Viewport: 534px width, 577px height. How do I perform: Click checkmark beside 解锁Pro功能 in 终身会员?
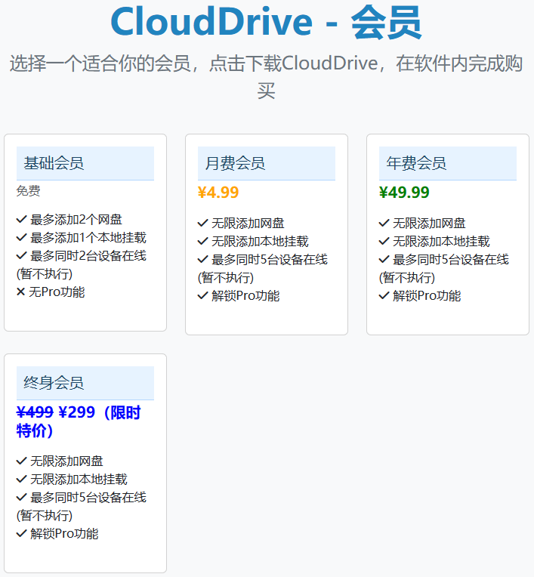(22, 534)
